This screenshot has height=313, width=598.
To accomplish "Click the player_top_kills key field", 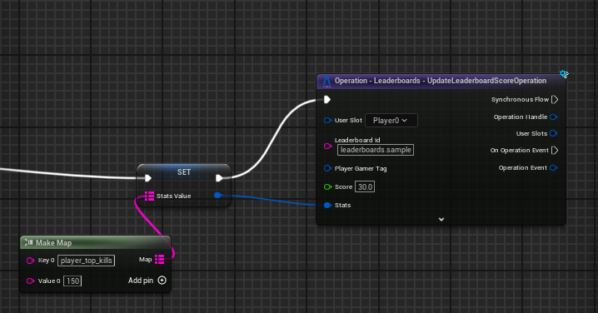I will coord(86,261).
